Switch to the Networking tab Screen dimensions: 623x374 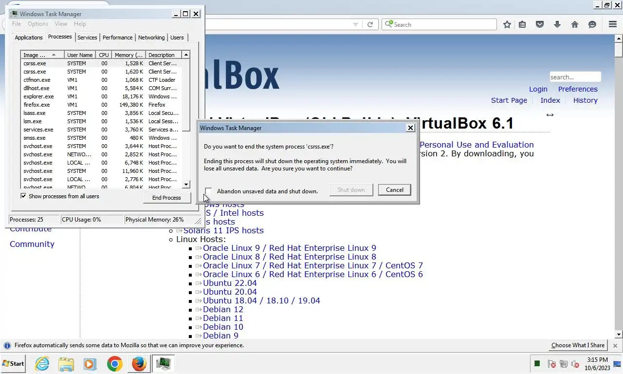coord(151,37)
